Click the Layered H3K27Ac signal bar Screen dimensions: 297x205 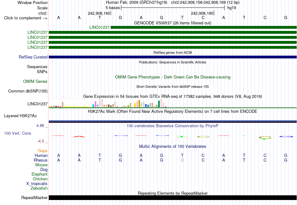173,122
